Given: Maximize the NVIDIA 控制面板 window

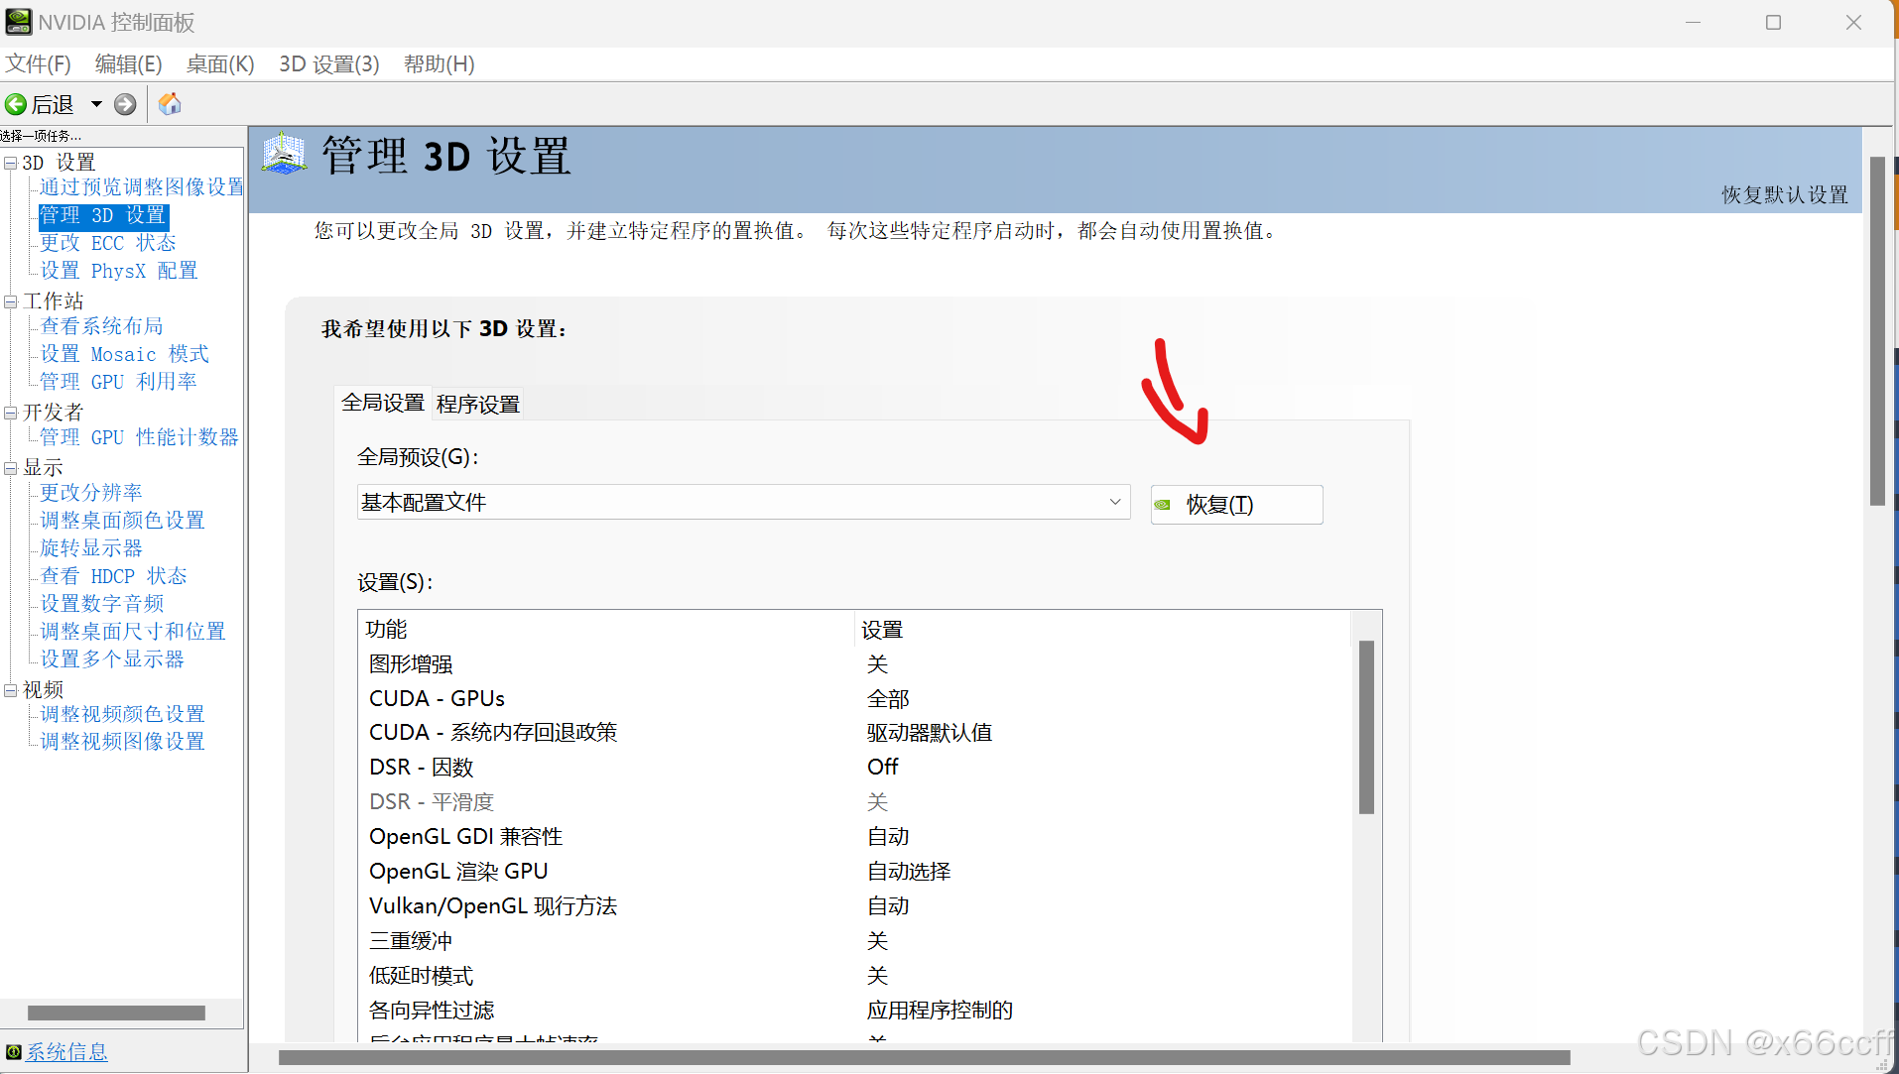Looking at the screenshot, I should click(1774, 22).
